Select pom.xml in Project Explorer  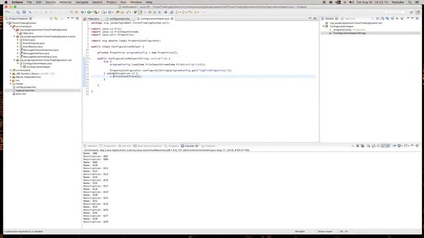coord(21,94)
